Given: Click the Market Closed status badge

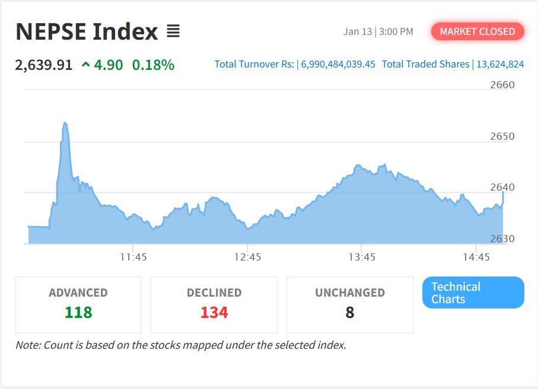Looking at the screenshot, I should 477,31.
